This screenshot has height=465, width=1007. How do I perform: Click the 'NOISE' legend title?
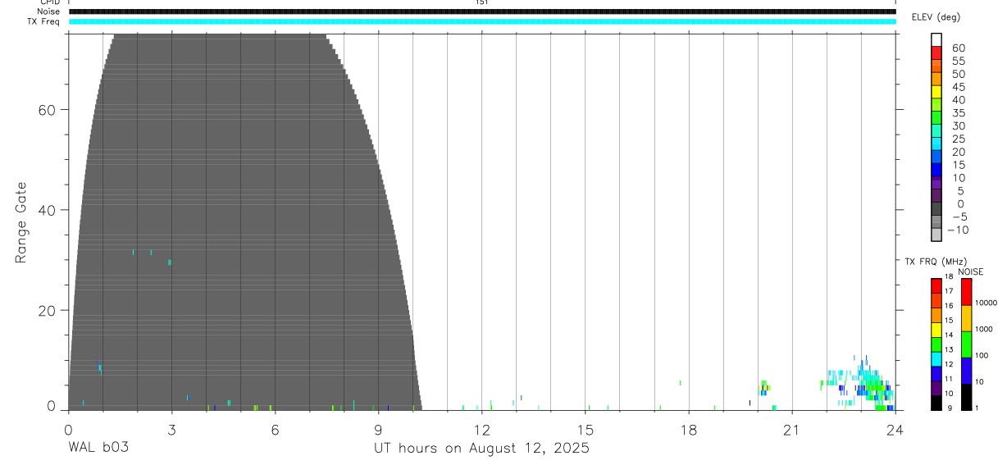tap(971, 271)
